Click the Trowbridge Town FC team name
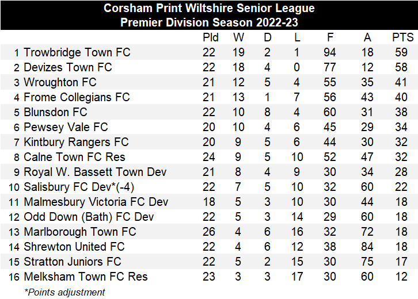This screenshot has width=418, height=299. point(77,52)
